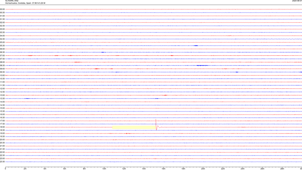The image size is (302, 170).
Task: Pick the 10:00 time label
Action: 2,75
